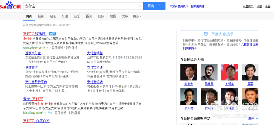Screen dimensions: 274x125
Task: Open 百度快照 for www.alipay.com
Action: [x=57, y=48]
